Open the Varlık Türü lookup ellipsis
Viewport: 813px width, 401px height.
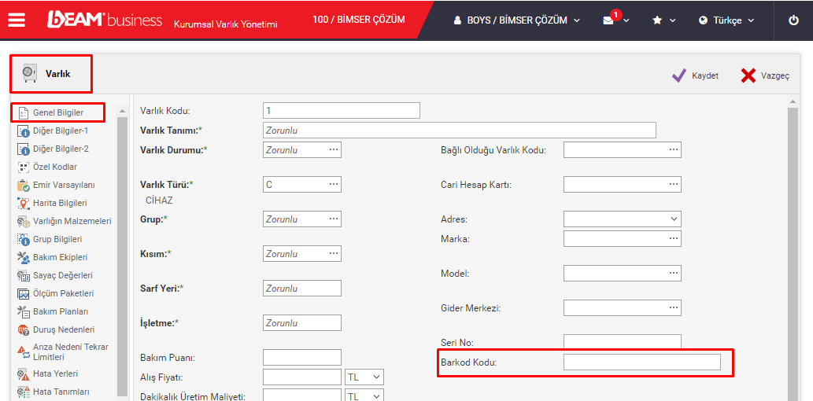pos(333,184)
